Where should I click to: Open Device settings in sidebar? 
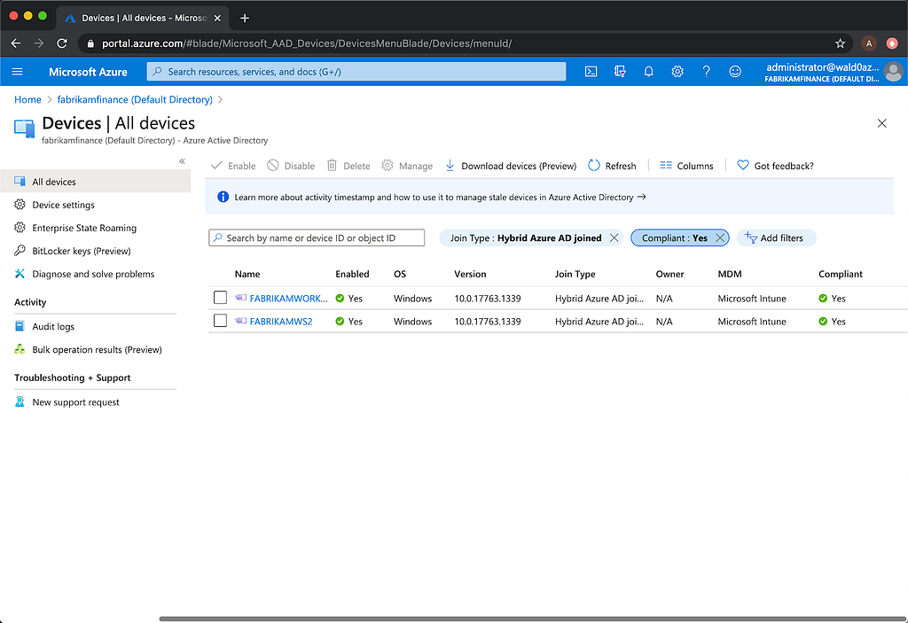pos(63,205)
